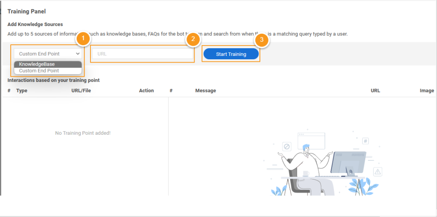Click the orange step 3 badge
Viewport: 437px width, 217px height.
[x=262, y=40]
